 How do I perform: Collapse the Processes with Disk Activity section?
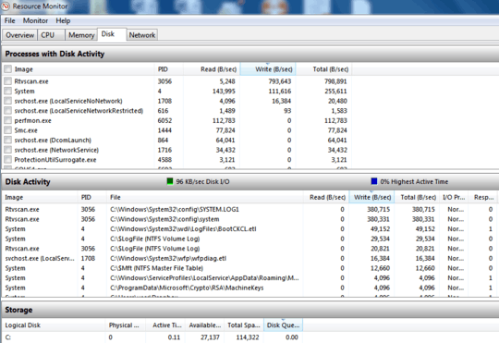pyautogui.click(x=249, y=54)
